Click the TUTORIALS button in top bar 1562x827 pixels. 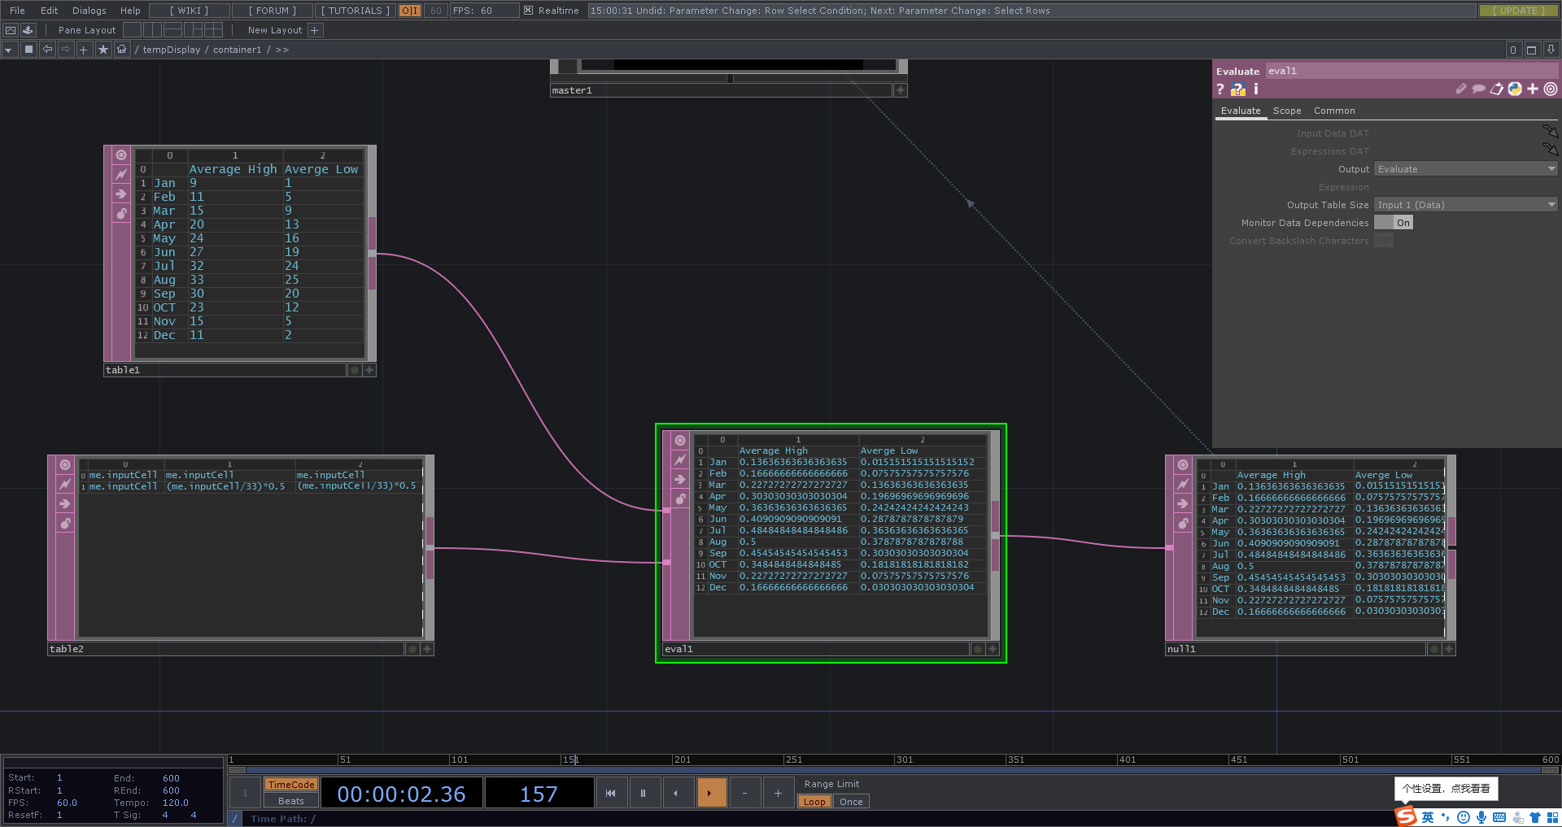[354, 11]
